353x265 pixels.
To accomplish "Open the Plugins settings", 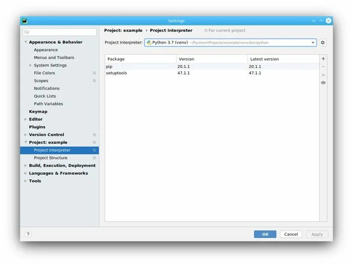I will pos(37,127).
